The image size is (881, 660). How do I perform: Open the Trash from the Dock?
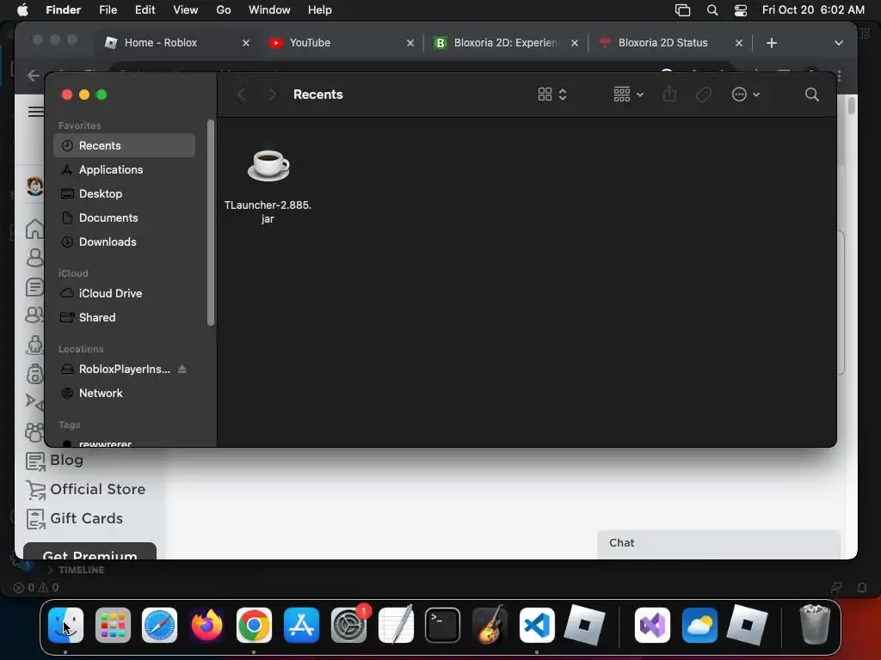814,625
